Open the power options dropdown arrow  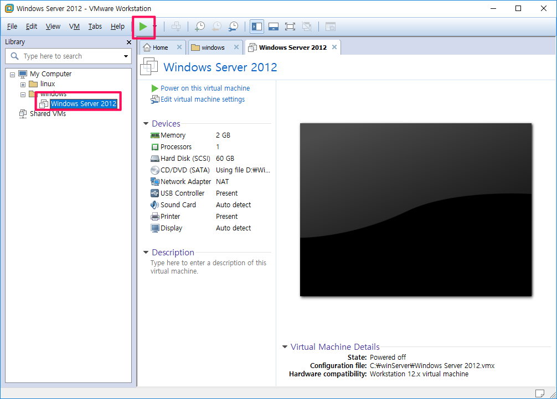(x=154, y=27)
